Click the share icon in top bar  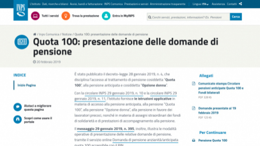point(240,4)
